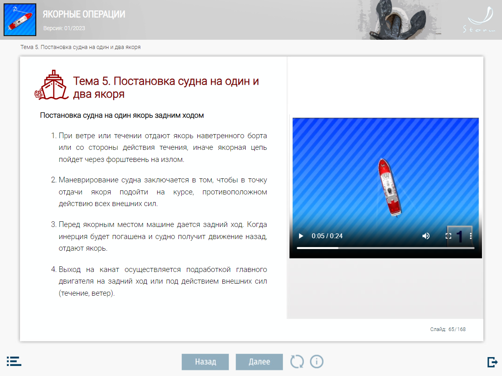Enter fullscreen mode on the video
502x376 pixels.
(x=449, y=236)
